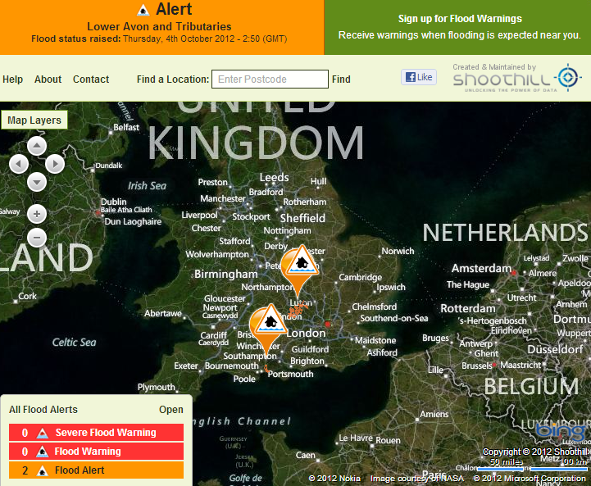Viewport: 591px width, 486px height.
Task: Click the Flood Warning triangle icon
Action: coord(43,452)
